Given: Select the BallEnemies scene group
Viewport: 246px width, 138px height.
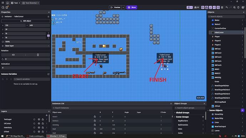Looking at the screenshot, I should (183, 125).
